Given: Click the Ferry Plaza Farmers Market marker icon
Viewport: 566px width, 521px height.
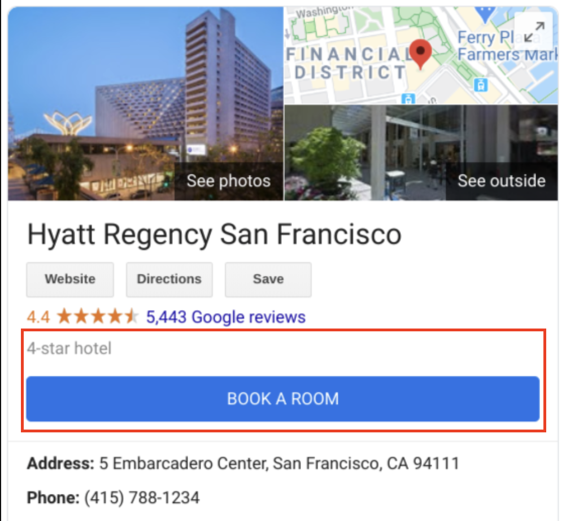Looking at the screenshot, I should point(485,14).
